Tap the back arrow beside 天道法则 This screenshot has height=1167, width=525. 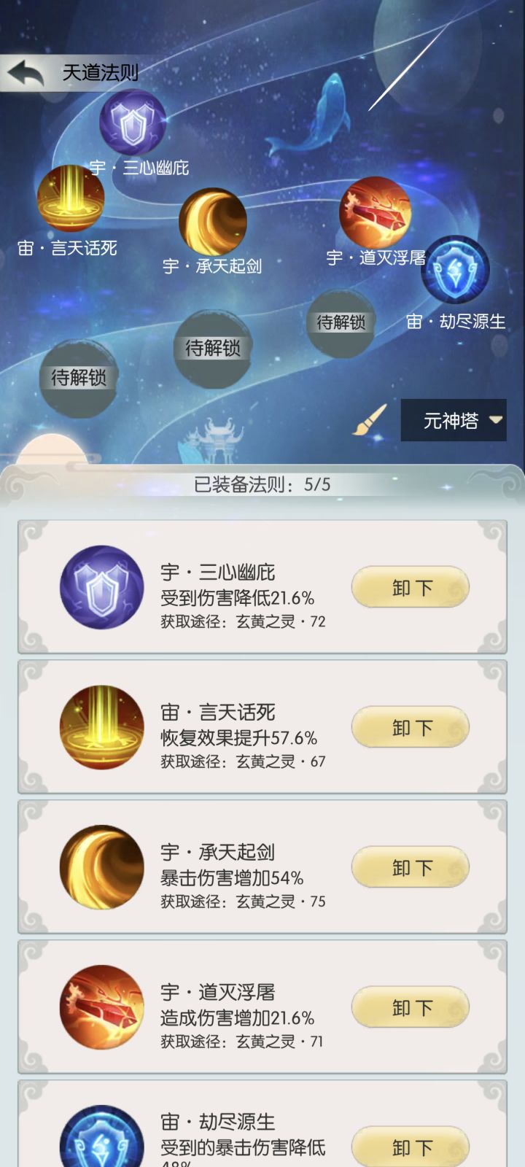click(26, 72)
